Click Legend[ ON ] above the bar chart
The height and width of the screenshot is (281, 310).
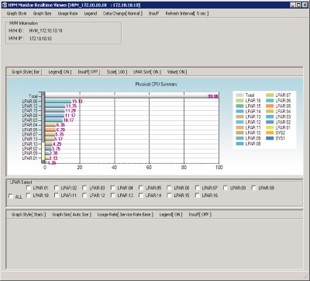pos(60,72)
